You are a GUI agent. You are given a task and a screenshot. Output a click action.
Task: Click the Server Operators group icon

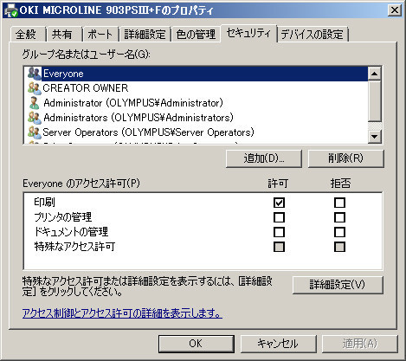[x=35, y=132]
